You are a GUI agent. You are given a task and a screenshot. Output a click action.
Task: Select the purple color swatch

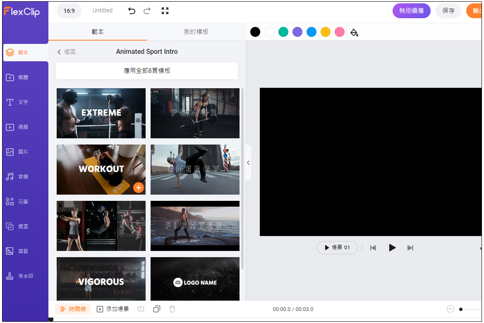(x=297, y=32)
